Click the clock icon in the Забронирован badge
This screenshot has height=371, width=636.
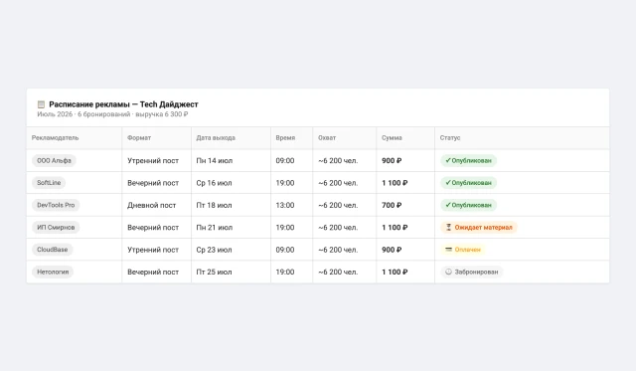[x=448, y=272]
